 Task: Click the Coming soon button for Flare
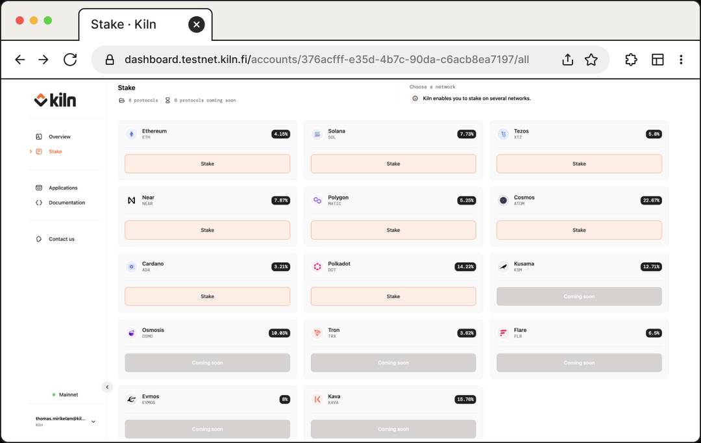click(580, 362)
